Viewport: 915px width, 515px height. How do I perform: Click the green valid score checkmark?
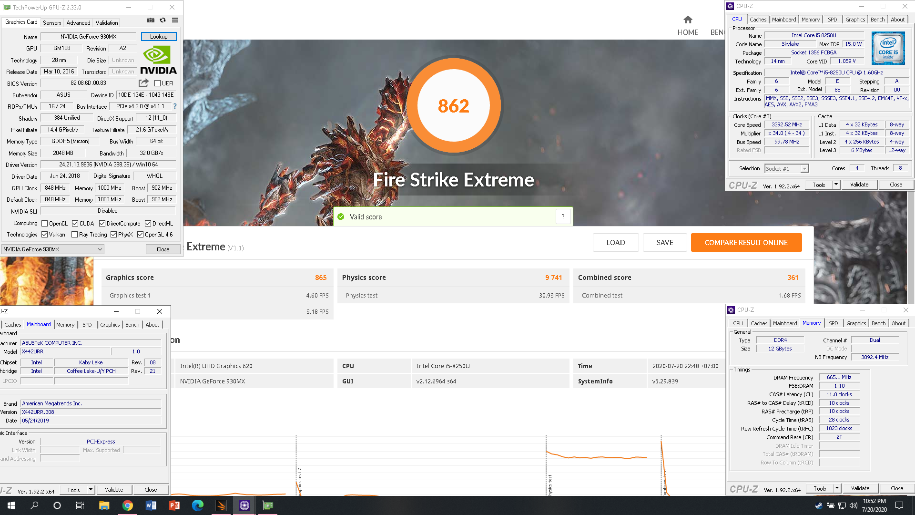[341, 216]
